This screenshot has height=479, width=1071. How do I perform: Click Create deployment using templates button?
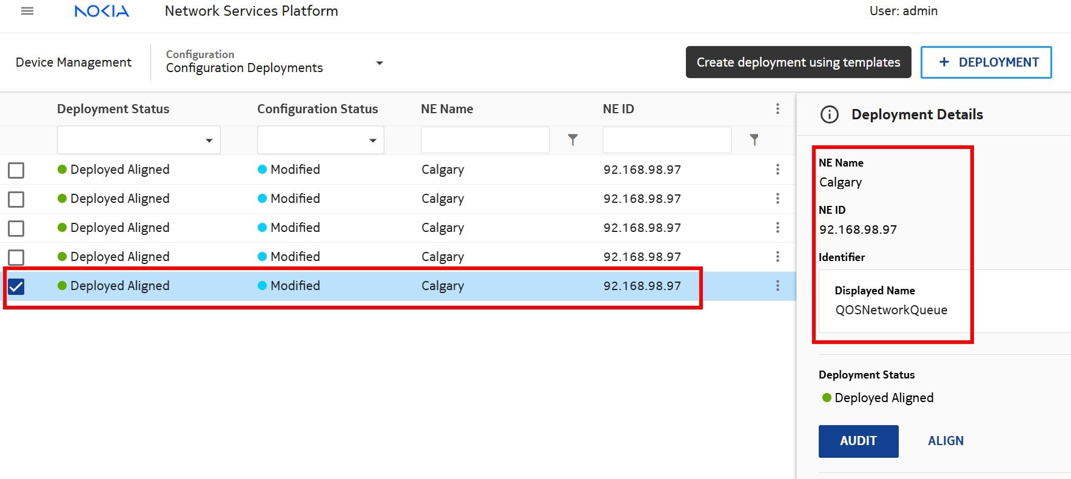click(798, 62)
